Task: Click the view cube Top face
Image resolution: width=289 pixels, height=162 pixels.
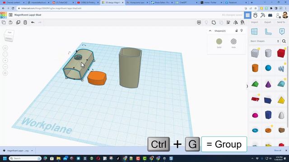Action: (9, 32)
